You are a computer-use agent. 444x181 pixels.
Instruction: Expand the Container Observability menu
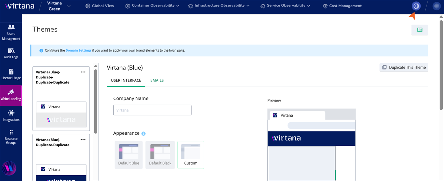[152, 6]
